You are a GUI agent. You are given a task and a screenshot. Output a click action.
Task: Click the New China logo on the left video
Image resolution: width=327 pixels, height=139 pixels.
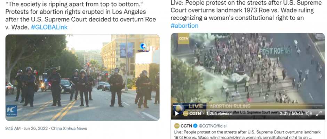coord(11,111)
